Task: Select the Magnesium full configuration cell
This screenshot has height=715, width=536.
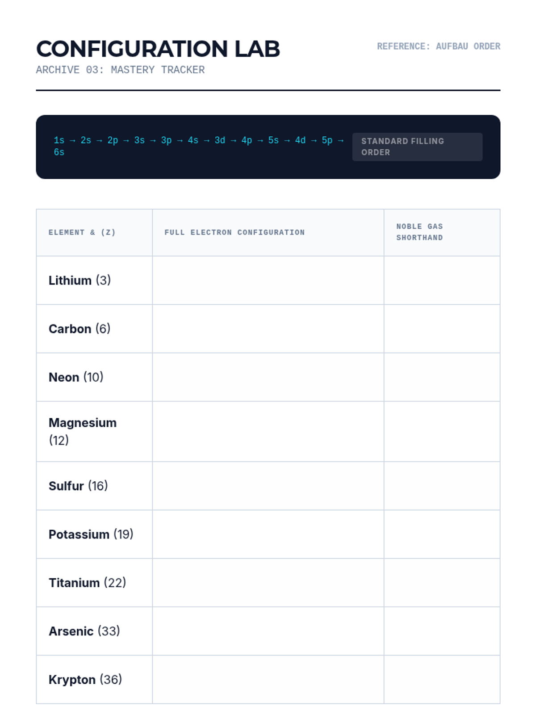Action: 268,431
